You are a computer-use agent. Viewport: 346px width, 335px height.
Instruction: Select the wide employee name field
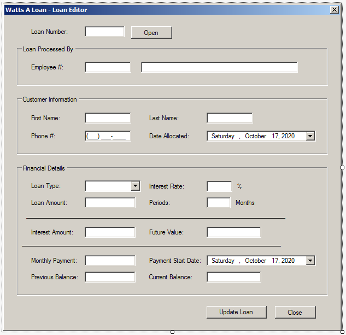point(219,67)
